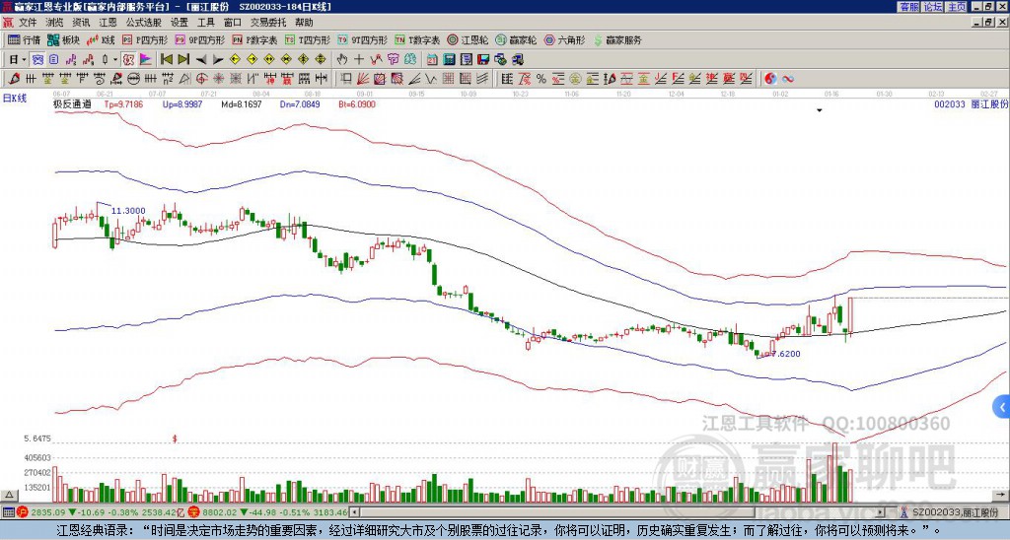
Task: Open the 浏览 menu
Action: [x=55, y=23]
